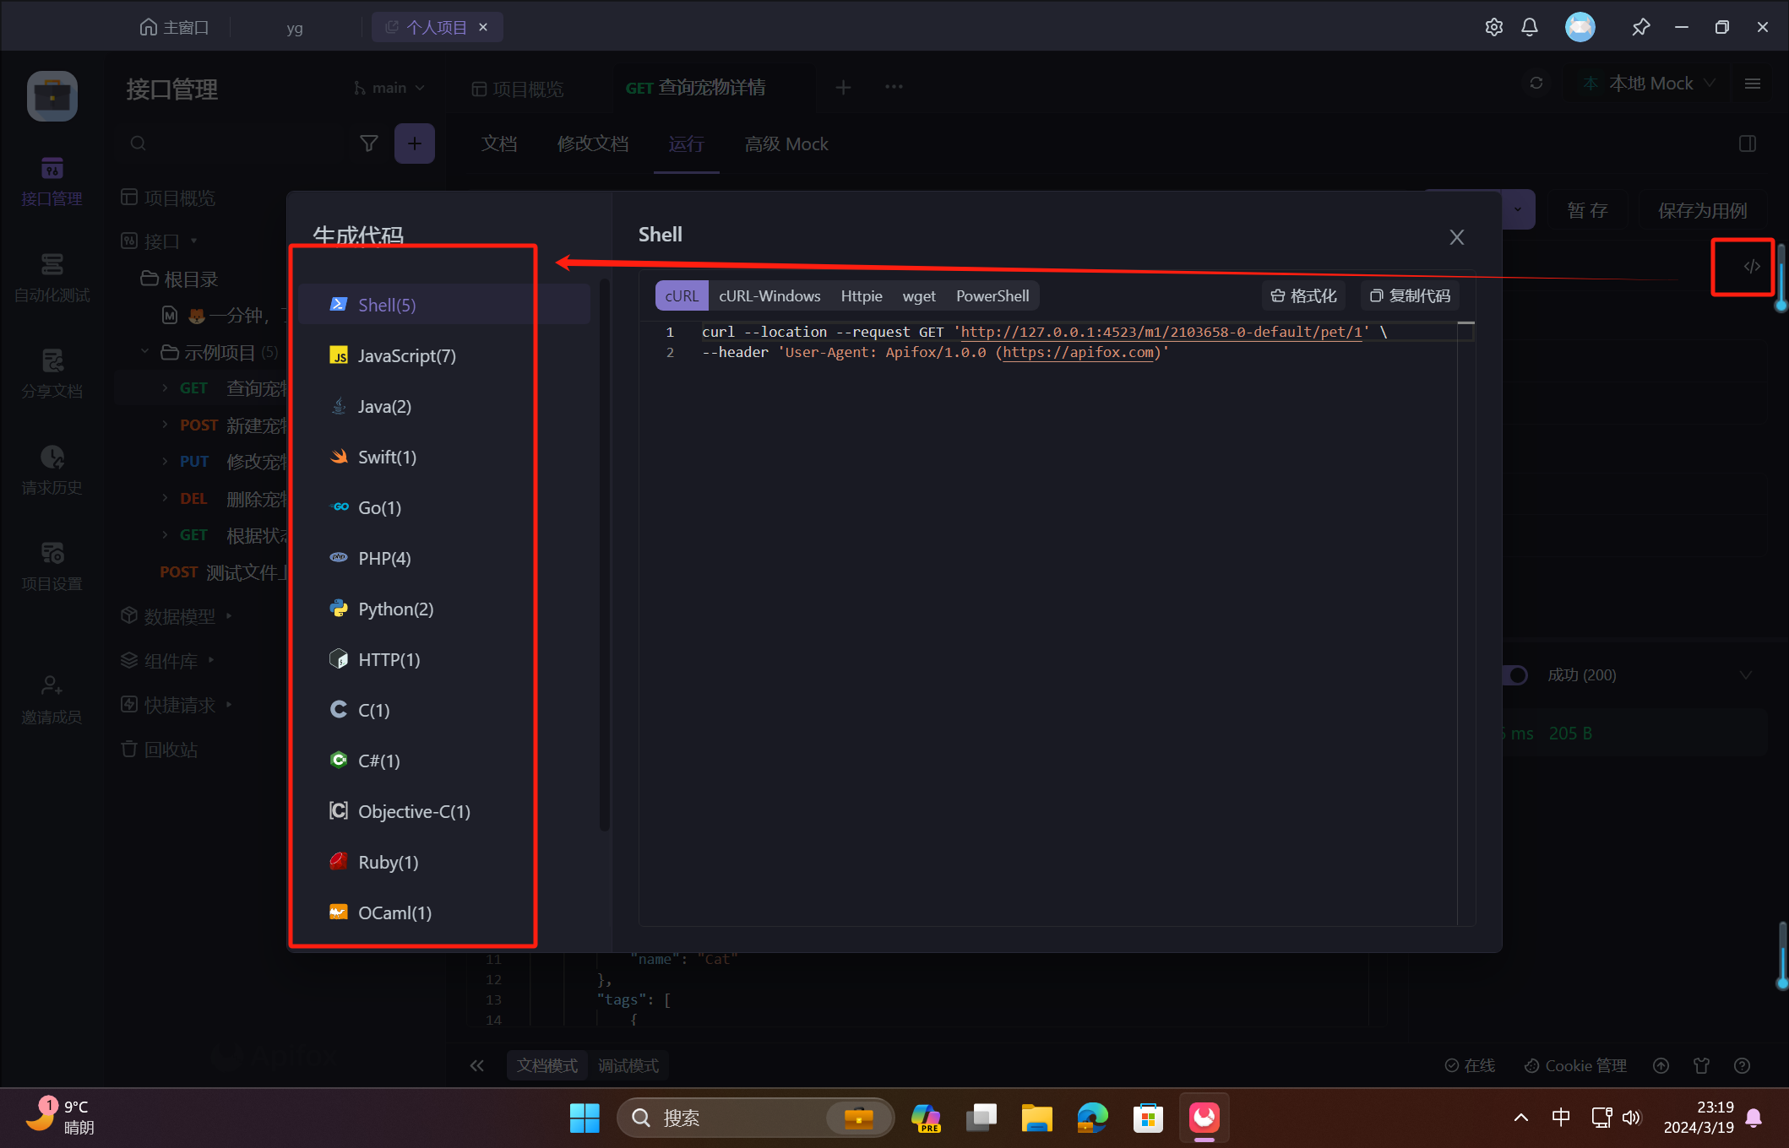Click the 暂存 button
The width and height of the screenshot is (1789, 1148).
click(x=1586, y=210)
